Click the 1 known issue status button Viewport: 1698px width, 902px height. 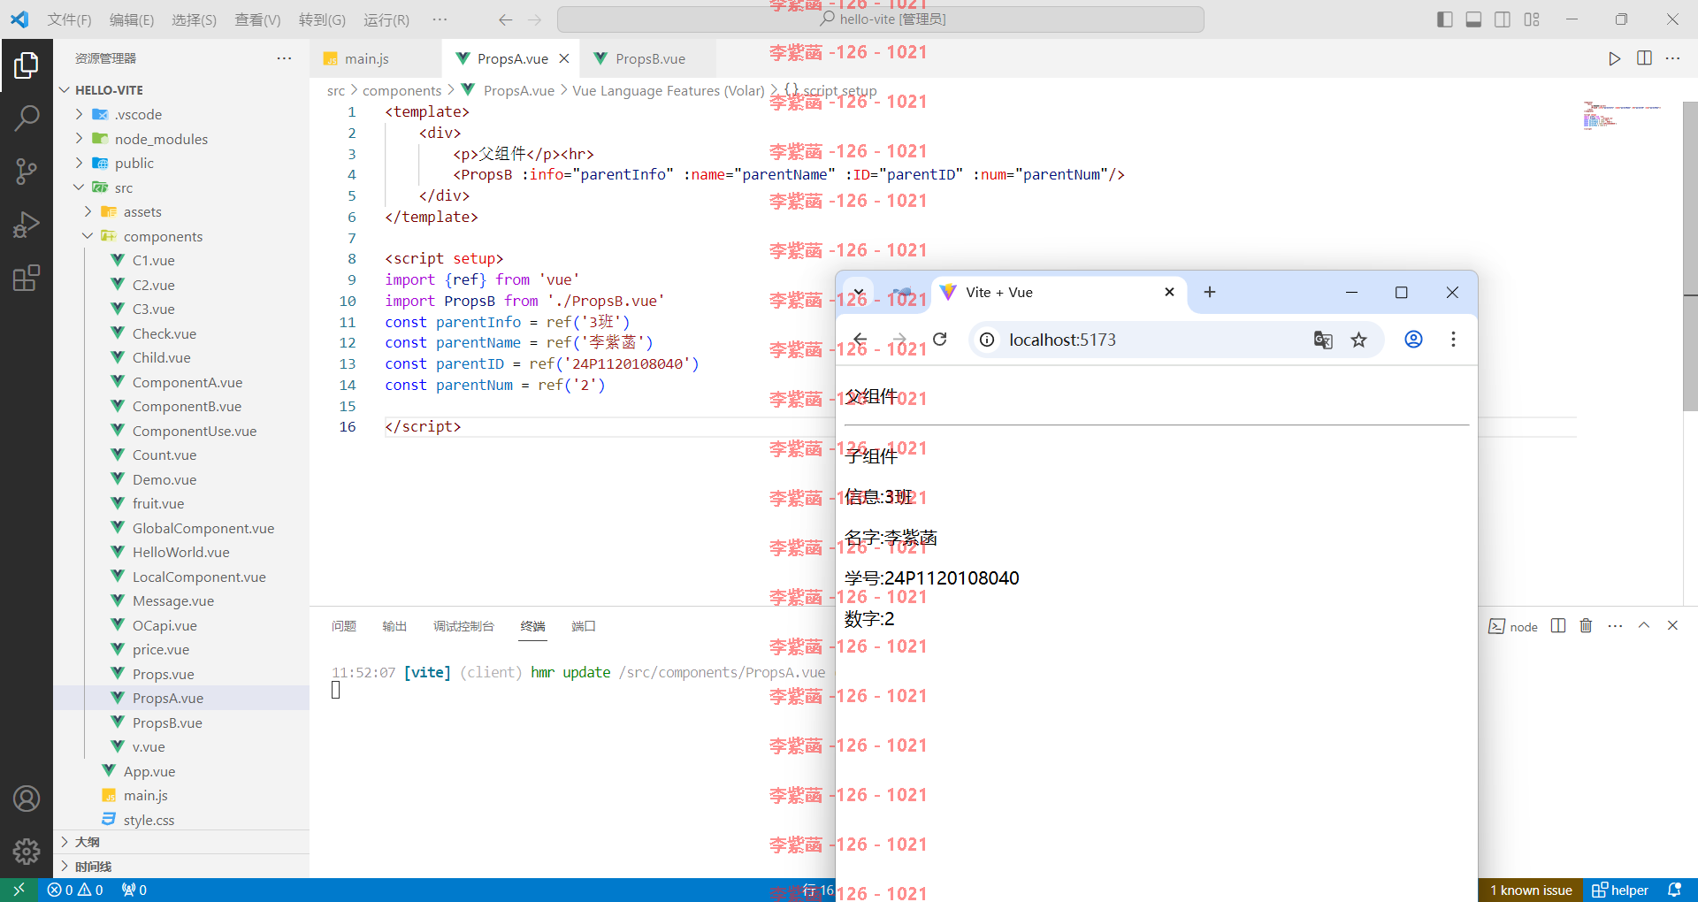[1530, 890]
